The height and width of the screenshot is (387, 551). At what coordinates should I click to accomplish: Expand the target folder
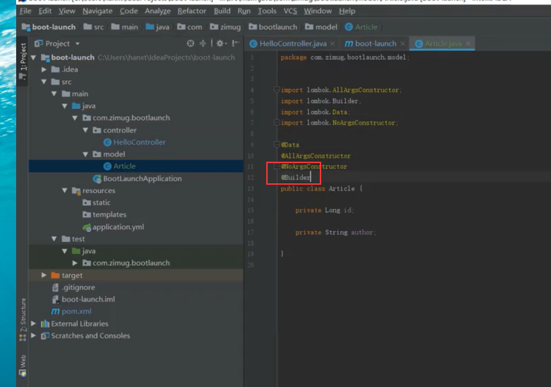[44, 275]
